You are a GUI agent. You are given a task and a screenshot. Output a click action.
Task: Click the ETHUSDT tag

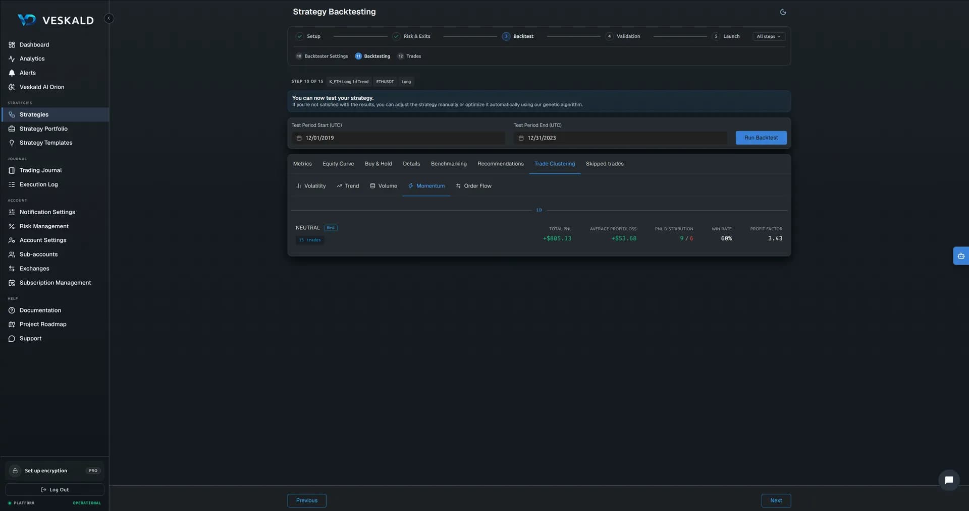tap(385, 82)
